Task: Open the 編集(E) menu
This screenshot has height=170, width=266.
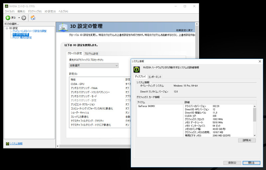Action: (x=21, y=11)
